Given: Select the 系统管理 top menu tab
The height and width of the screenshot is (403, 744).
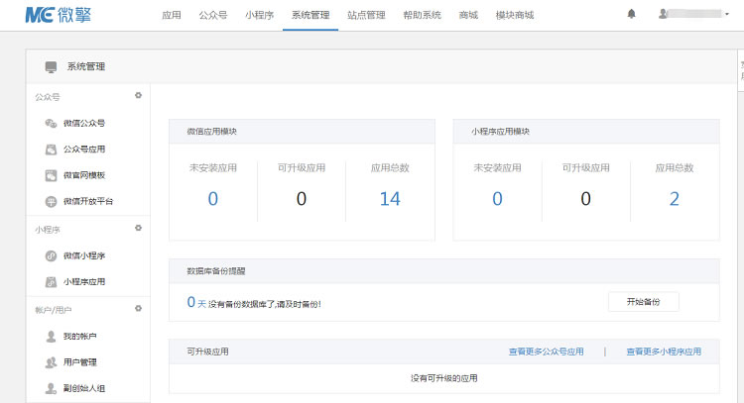Looking at the screenshot, I should click(x=310, y=15).
